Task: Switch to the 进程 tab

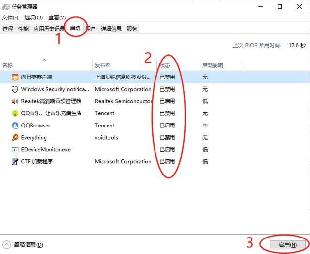Action: pyautogui.click(x=8, y=29)
